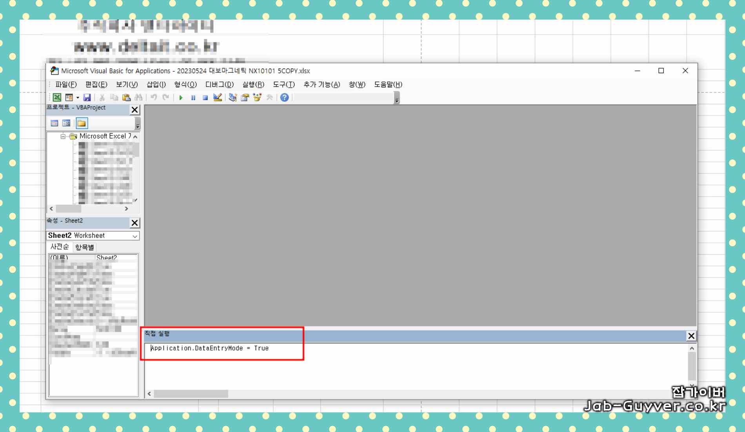This screenshot has width=745, height=432.
Task: Open the Insert UserForm dropdown arrow
Action: (77, 98)
